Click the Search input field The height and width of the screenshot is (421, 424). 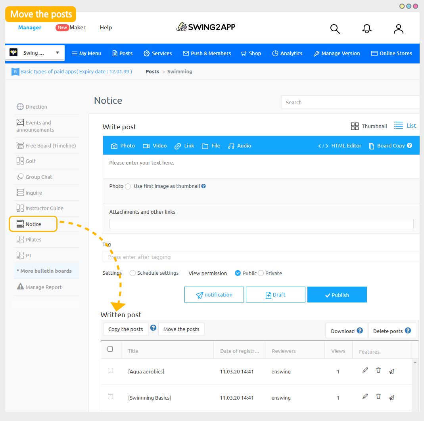pos(350,102)
